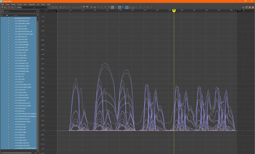Apply Pre-Infinity Cycle with Offset icon
The image size is (255, 154).
click(144, 8)
